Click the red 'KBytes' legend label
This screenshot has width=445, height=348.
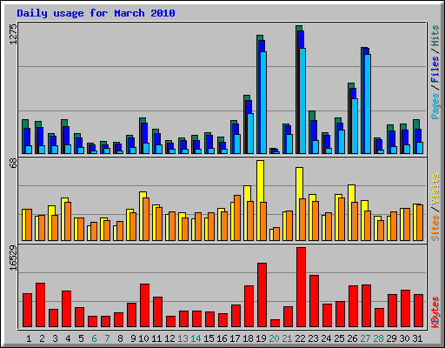(435, 312)
